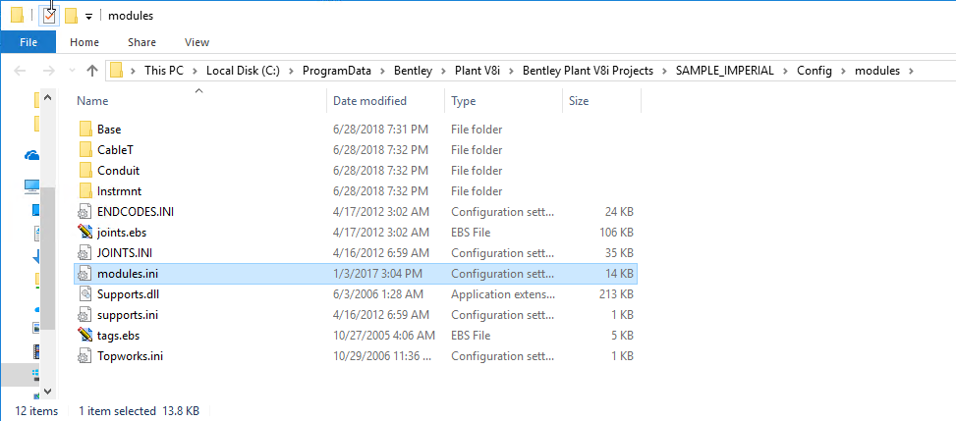Click the 10/27/2005 4:06 AM date cell
The height and width of the screenshot is (421, 956).
[x=383, y=335]
